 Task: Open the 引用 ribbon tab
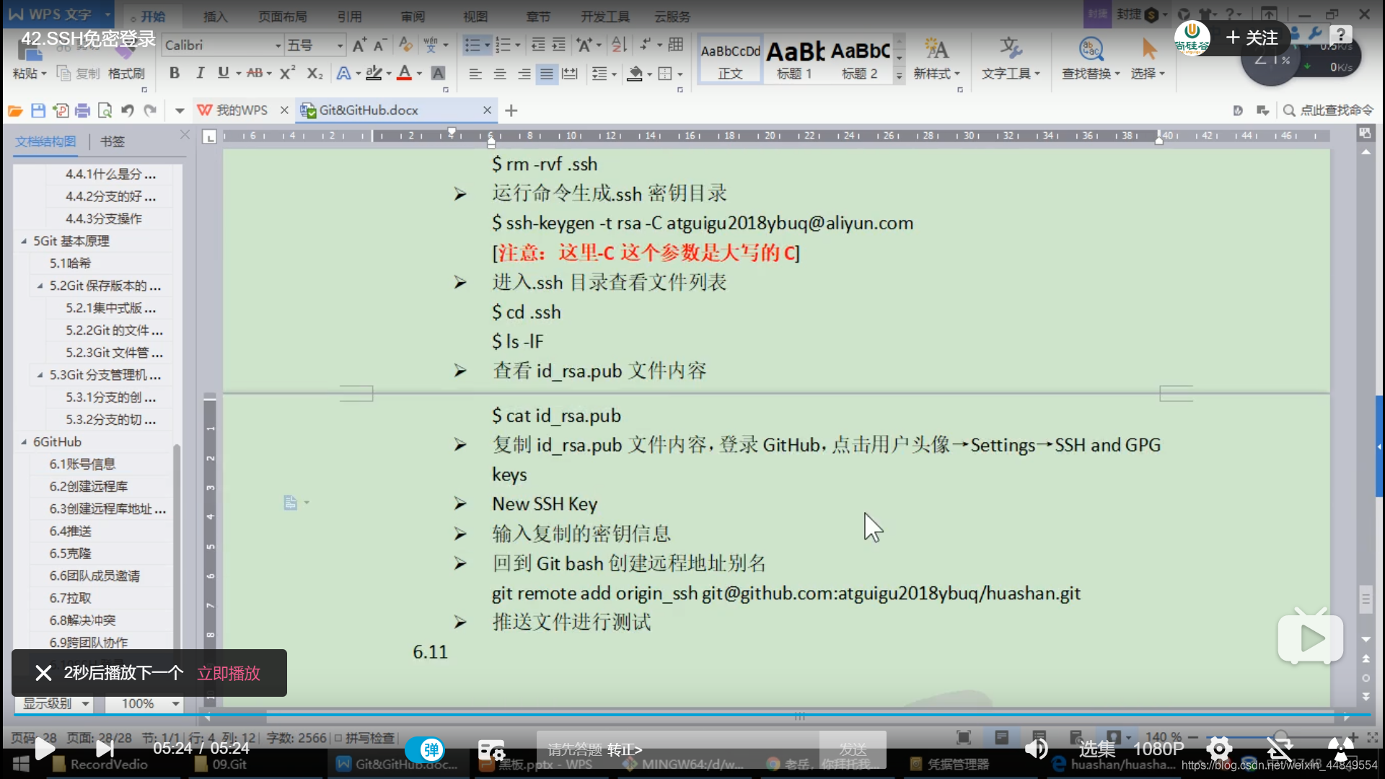350,16
